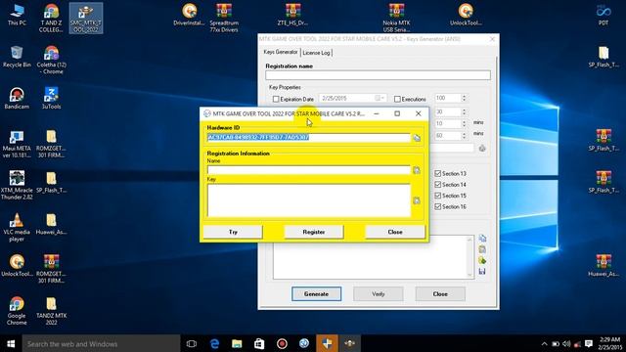The width and height of the screenshot is (626, 352).
Task: Open Action Center notification icon
Action: (x=589, y=343)
